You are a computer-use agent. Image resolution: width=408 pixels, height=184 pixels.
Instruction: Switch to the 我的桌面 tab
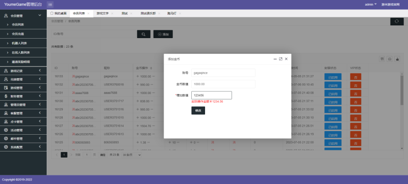pos(58,14)
